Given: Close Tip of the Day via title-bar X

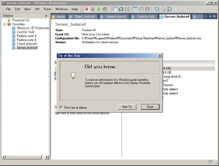Looking at the screenshot, I should (159, 56).
